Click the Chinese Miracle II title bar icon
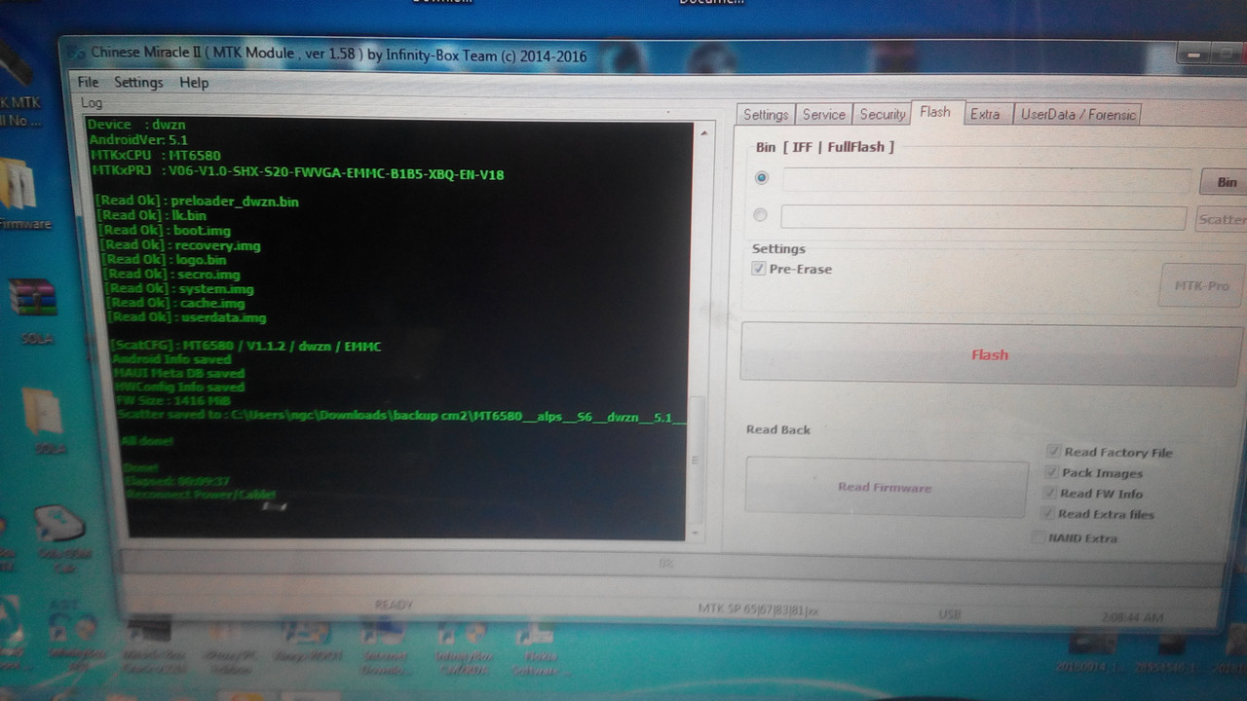 [x=76, y=54]
